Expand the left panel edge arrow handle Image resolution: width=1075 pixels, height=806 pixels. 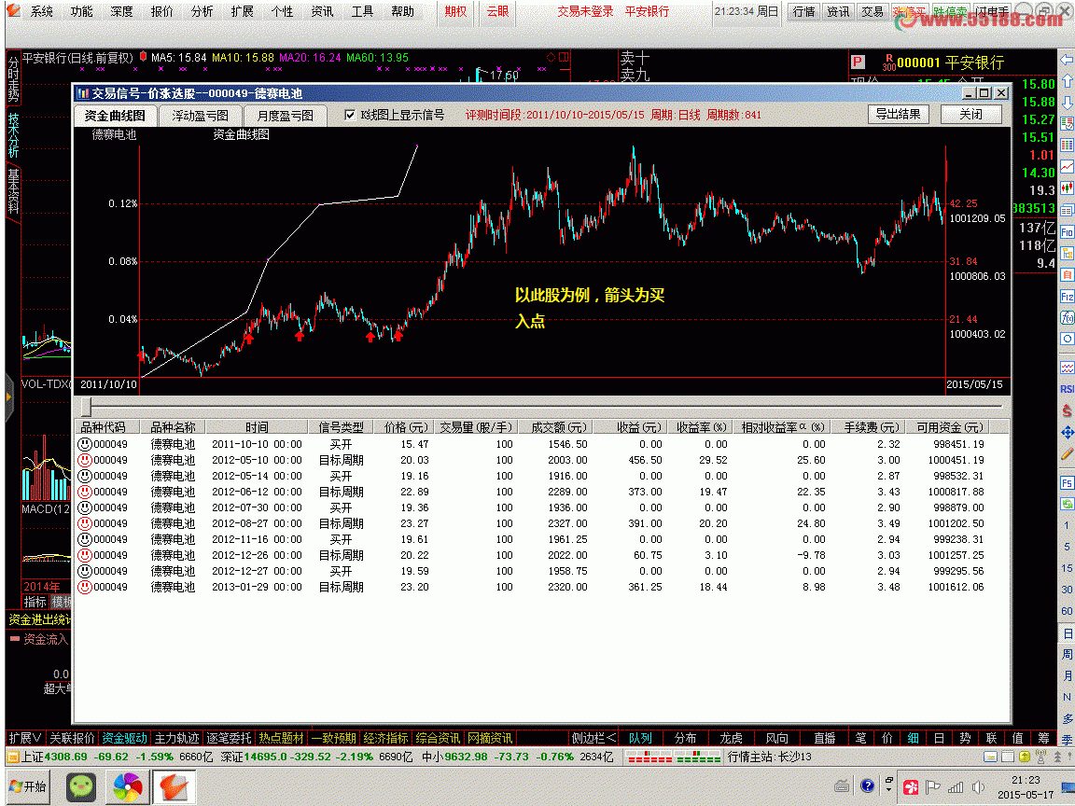tap(9, 396)
